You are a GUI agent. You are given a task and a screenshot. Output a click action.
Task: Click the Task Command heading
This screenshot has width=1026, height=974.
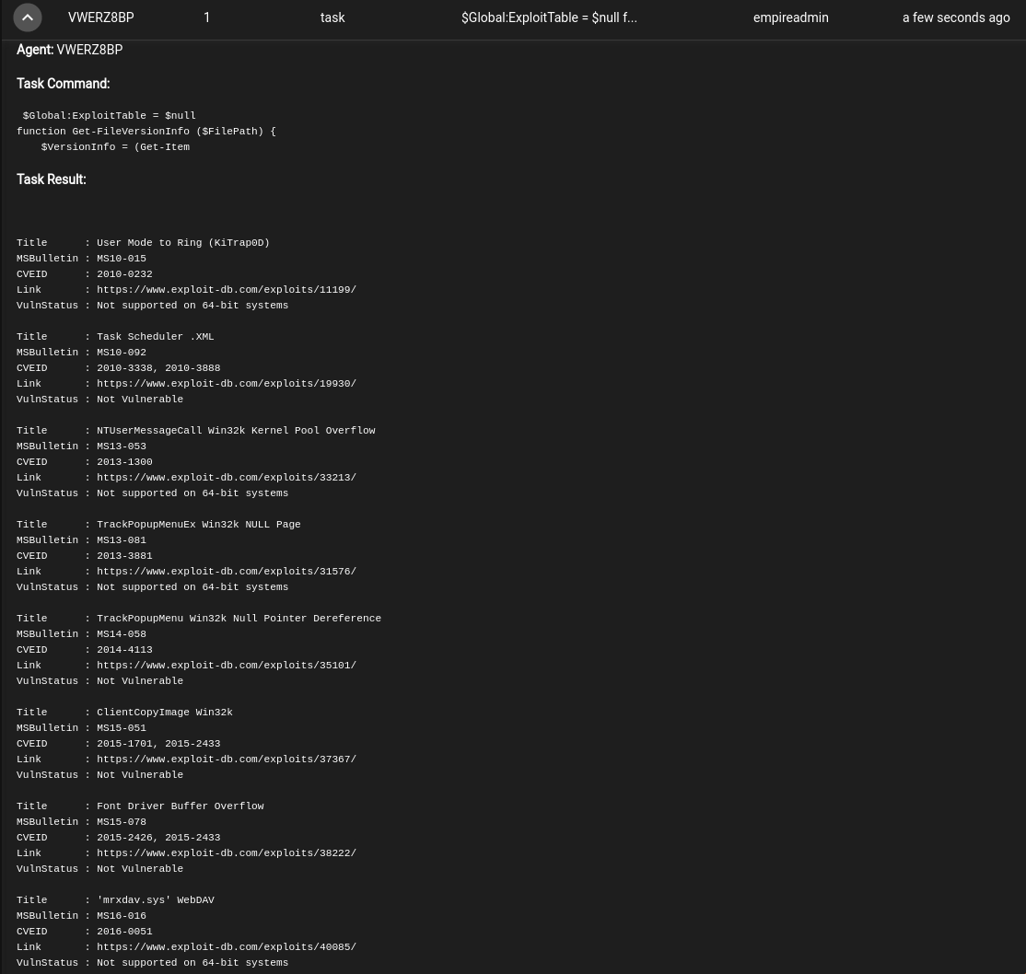click(x=63, y=84)
